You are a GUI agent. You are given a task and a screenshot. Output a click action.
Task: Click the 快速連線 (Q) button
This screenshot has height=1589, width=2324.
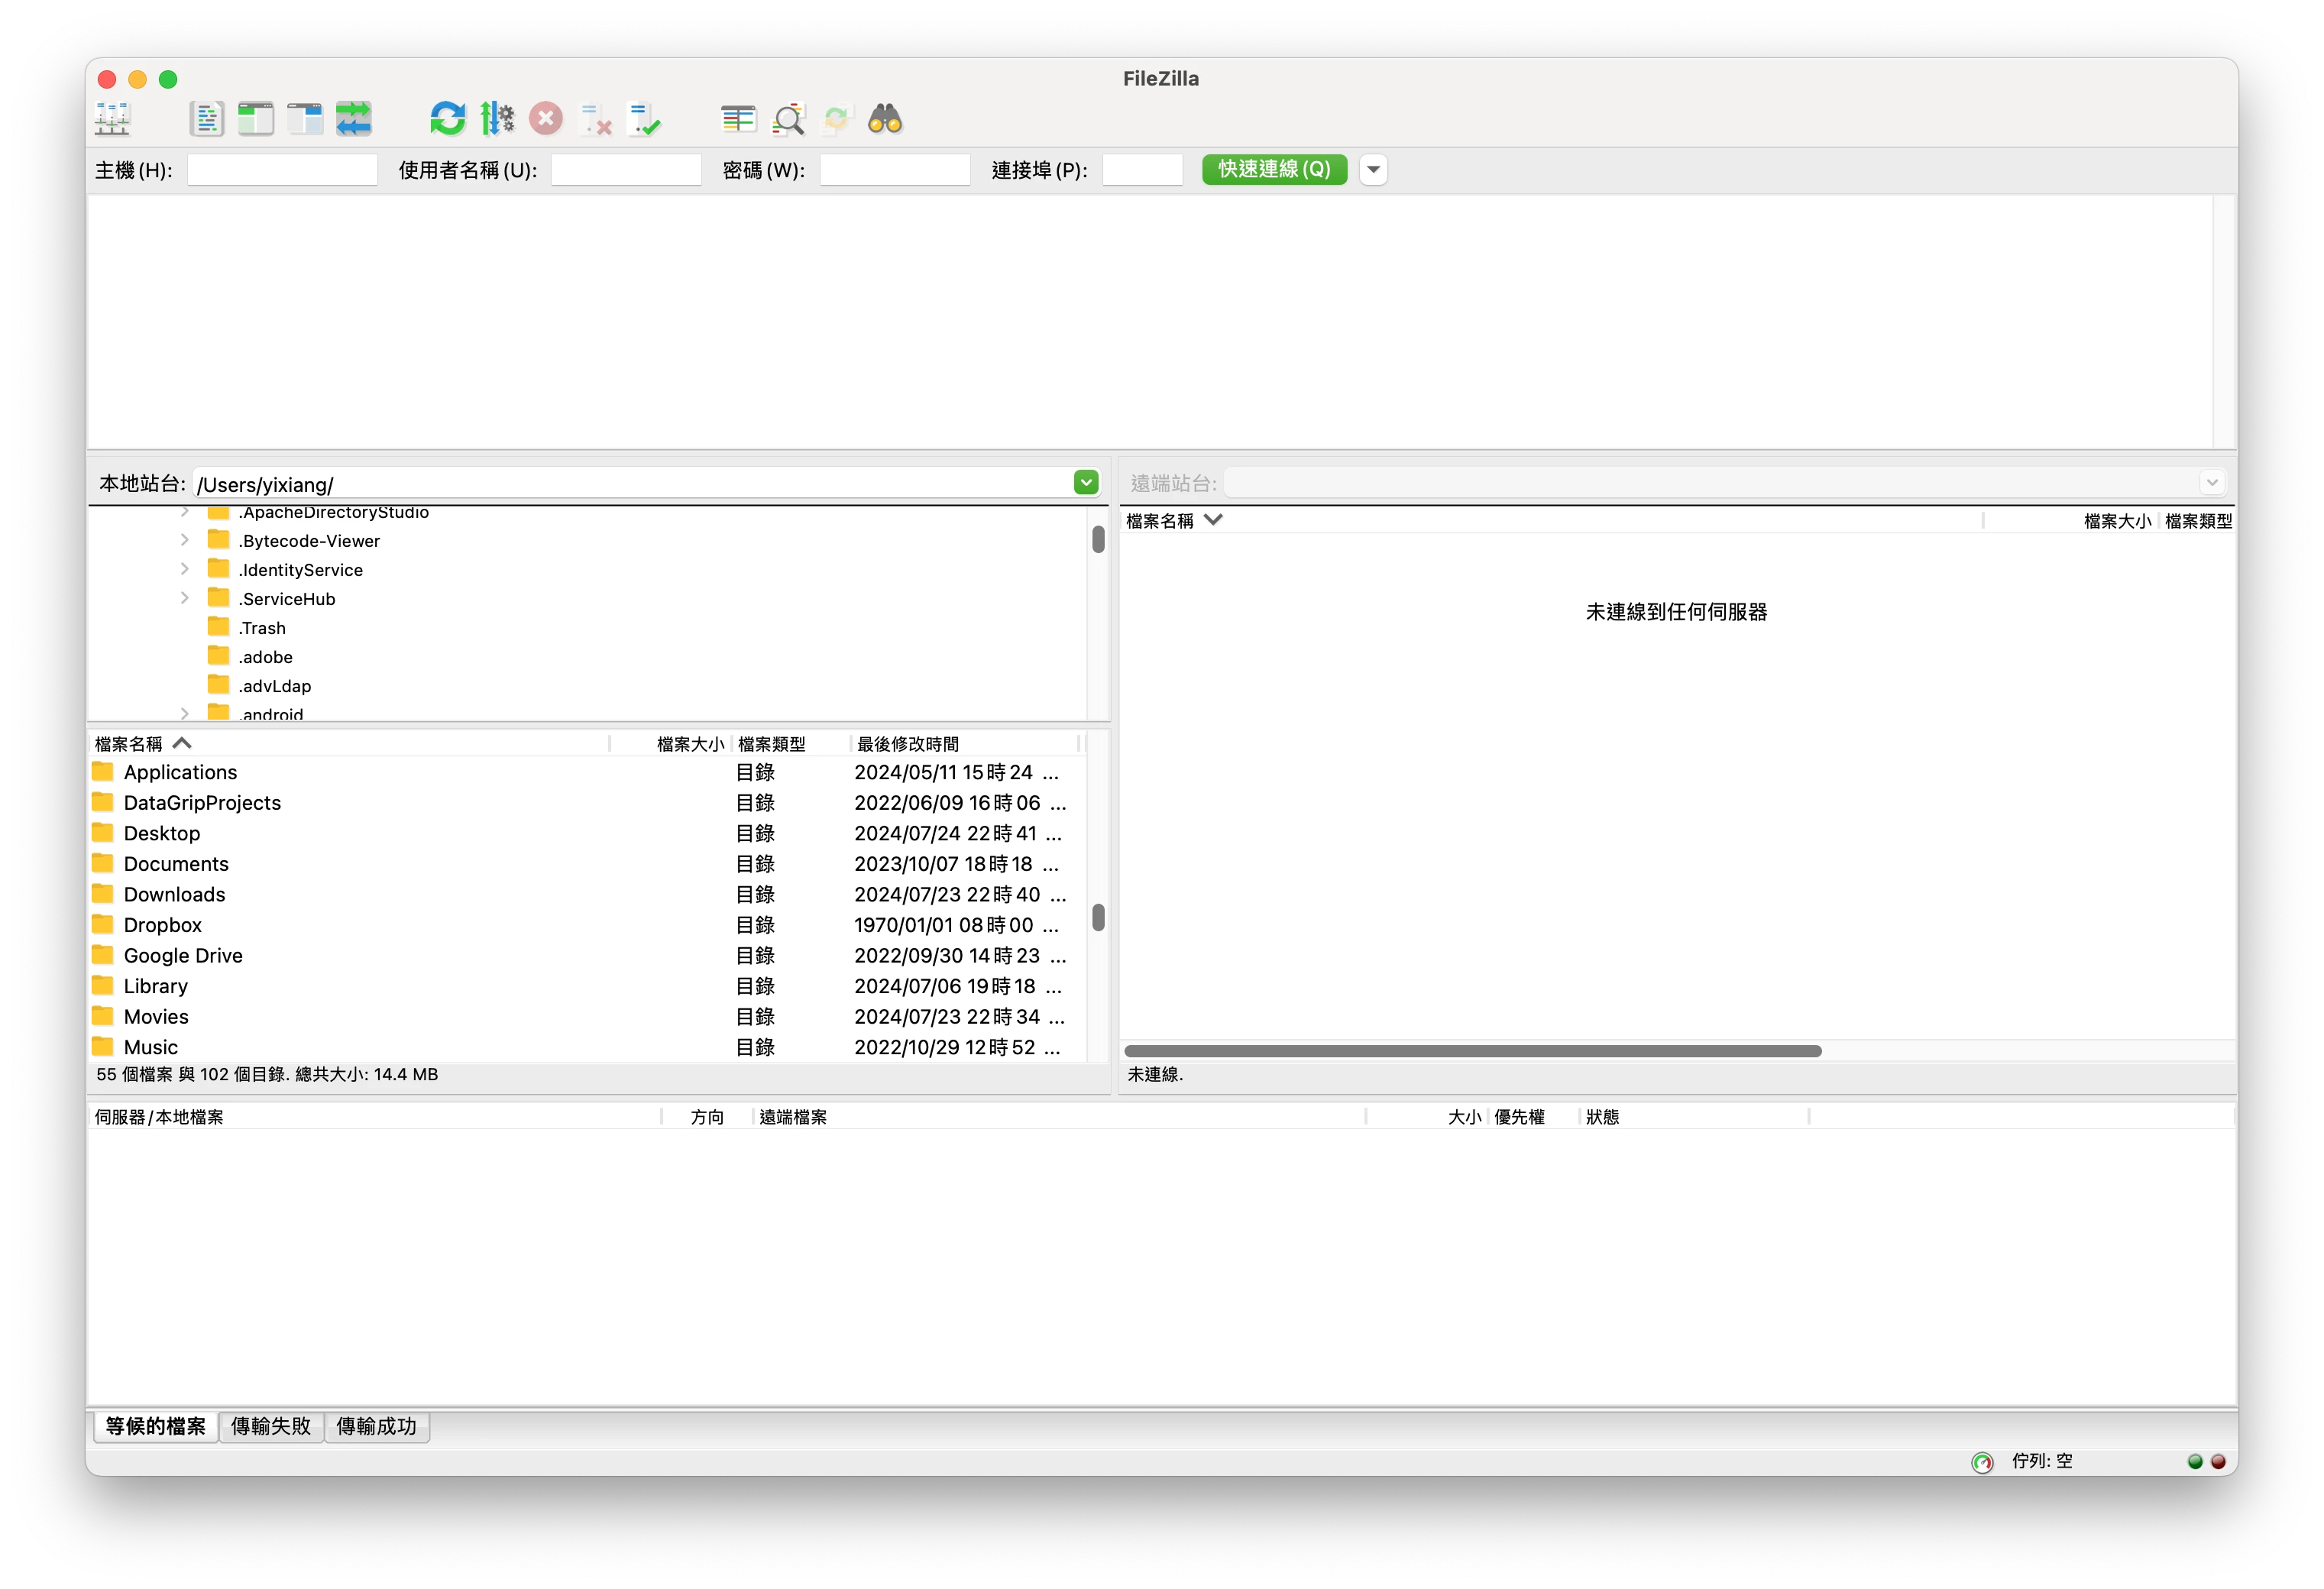pos(1275,169)
